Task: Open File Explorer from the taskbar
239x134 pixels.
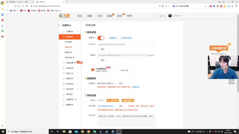Action: coord(64,132)
